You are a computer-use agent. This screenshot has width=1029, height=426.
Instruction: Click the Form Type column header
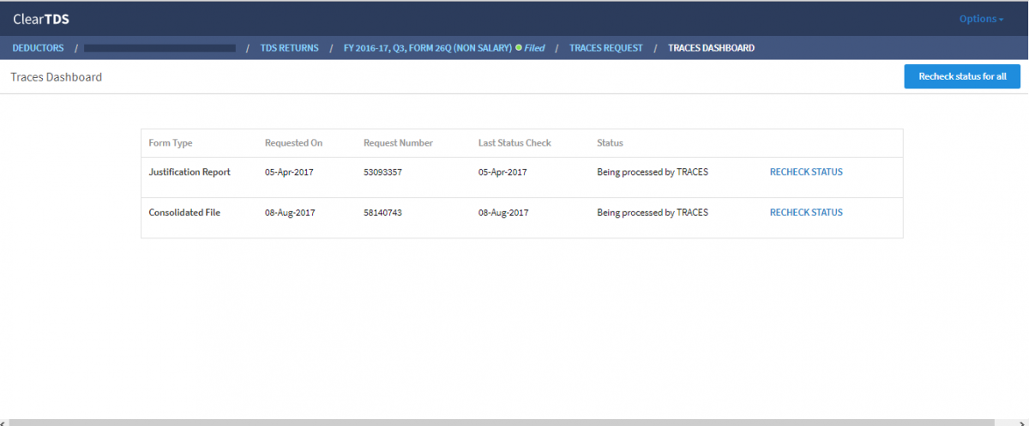click(171, 143)
